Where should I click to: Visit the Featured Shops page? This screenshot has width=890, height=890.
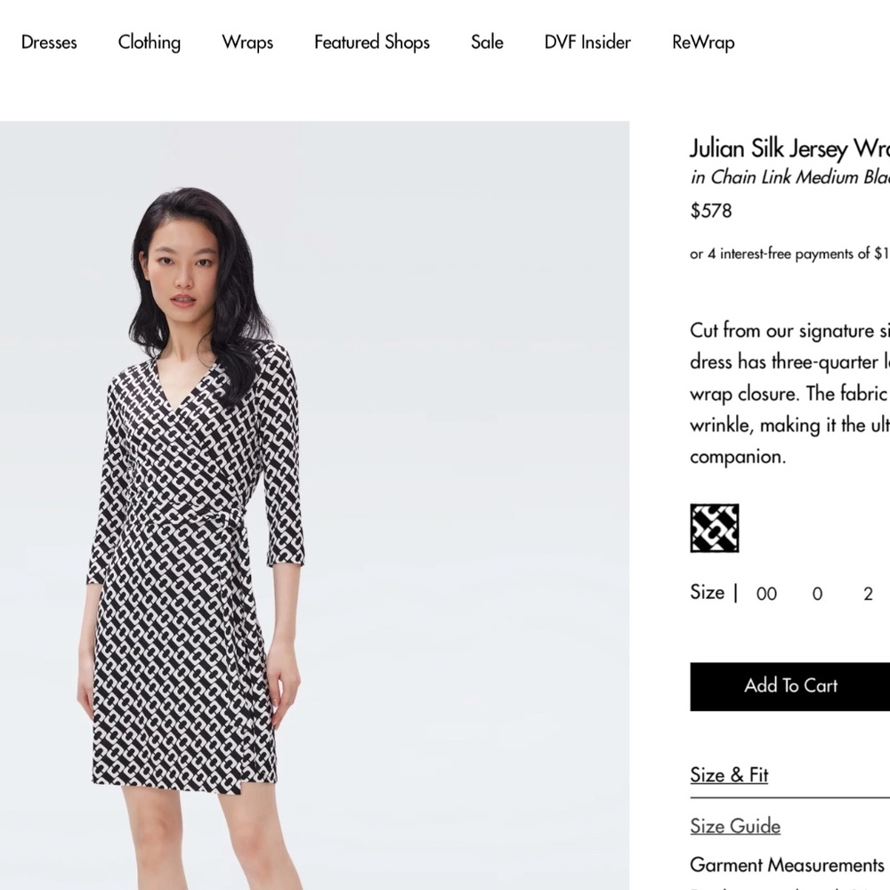tap(371, 42)
